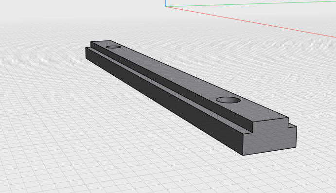Image resolution: width=336 pixels, height=193 pixels.
Task: Select the nearer circular hole on the rail
Action: point(228,100)
